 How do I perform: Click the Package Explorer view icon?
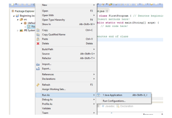12,11
